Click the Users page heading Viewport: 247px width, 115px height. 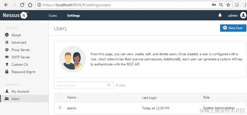tap(60, 29)
